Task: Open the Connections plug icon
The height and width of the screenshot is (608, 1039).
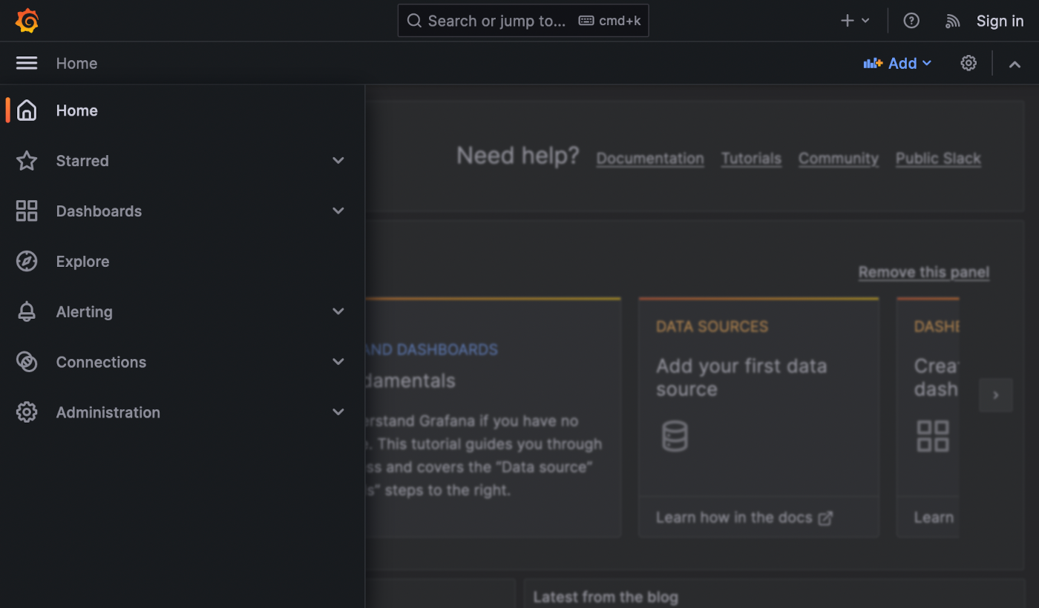Action: 27,362
